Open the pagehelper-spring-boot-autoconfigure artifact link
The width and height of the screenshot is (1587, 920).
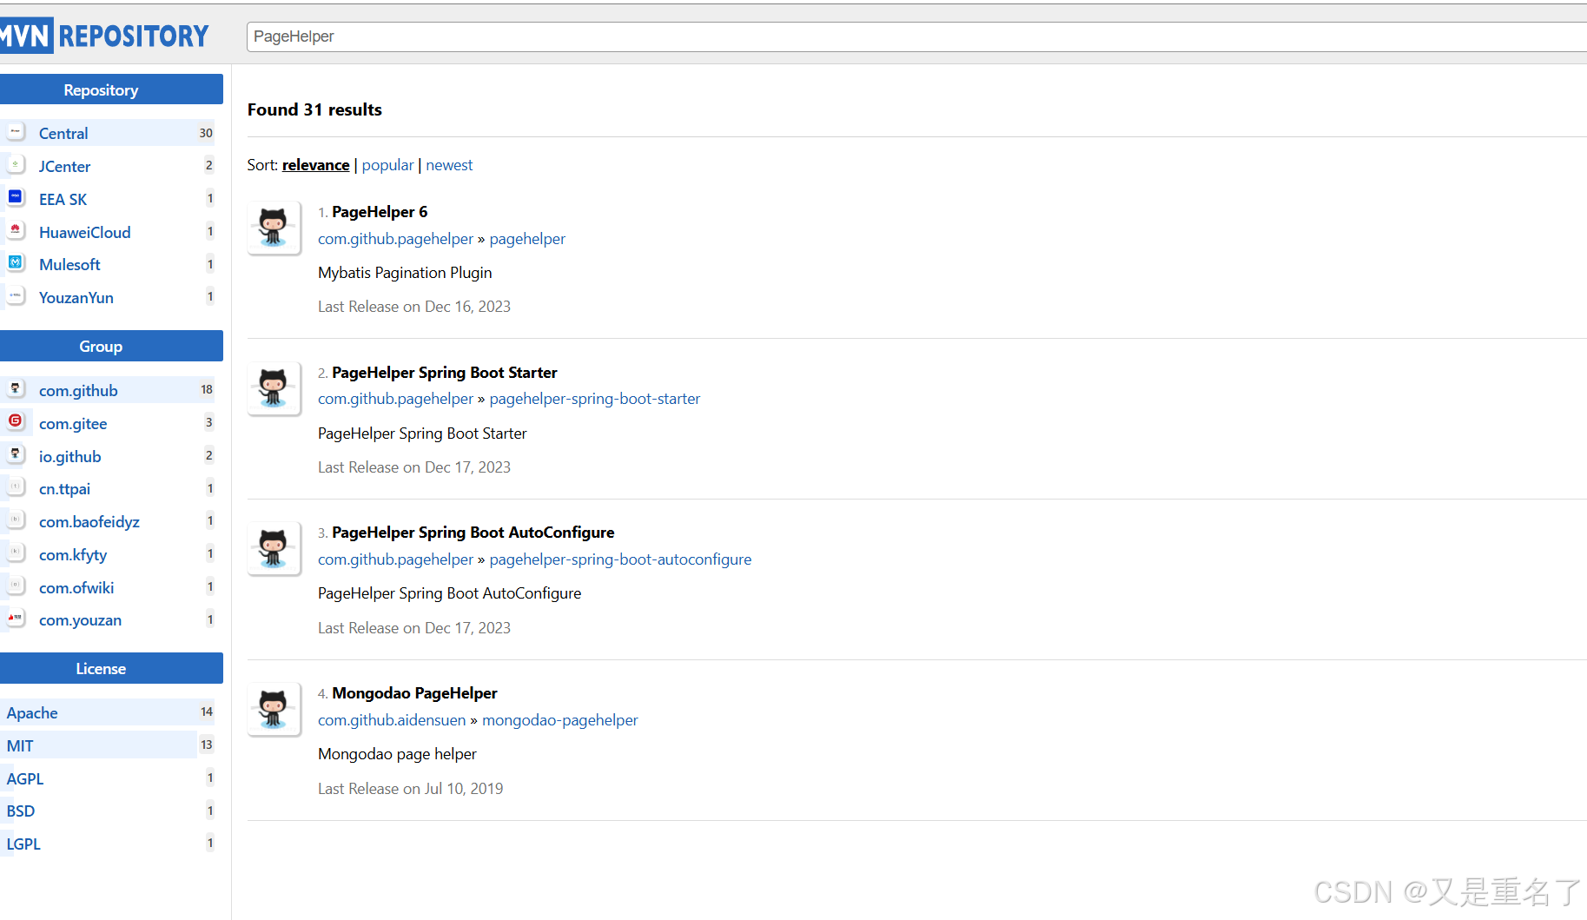[620, 559]
